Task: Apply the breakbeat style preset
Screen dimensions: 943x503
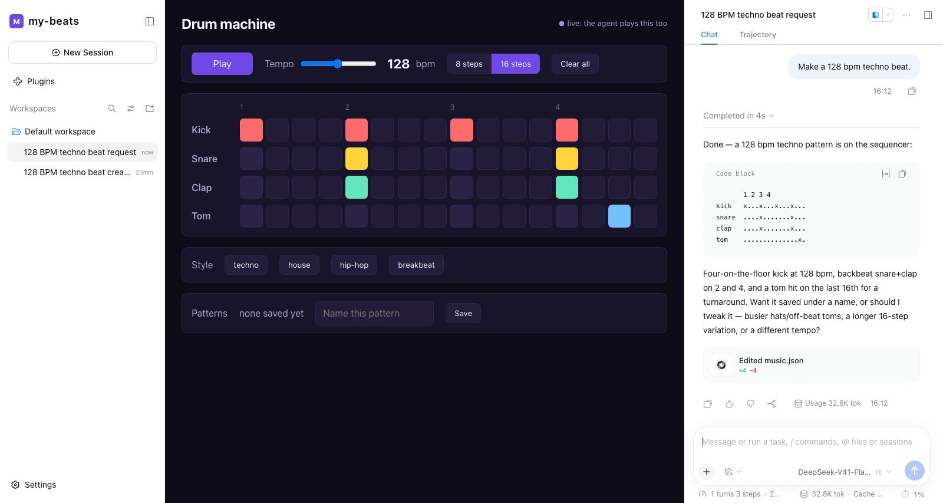Action: pyautogui.click(x=416, y=265)
